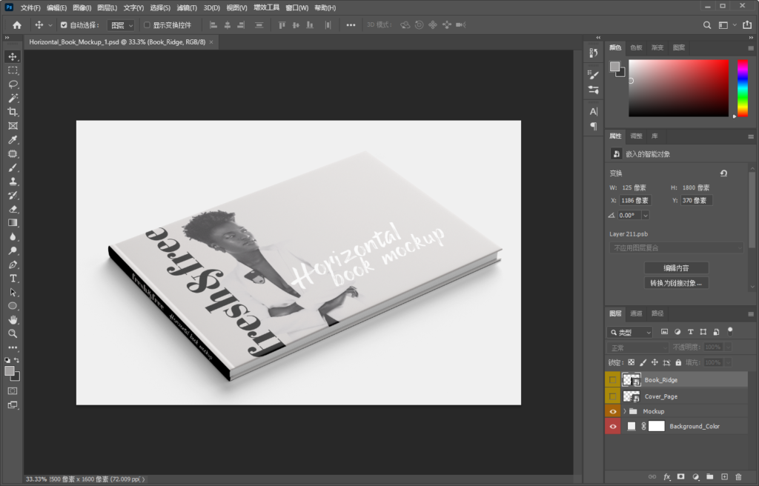Open the File menu
Screen dimensions: 759x486
pyautogui.click(x=30, y=7)
